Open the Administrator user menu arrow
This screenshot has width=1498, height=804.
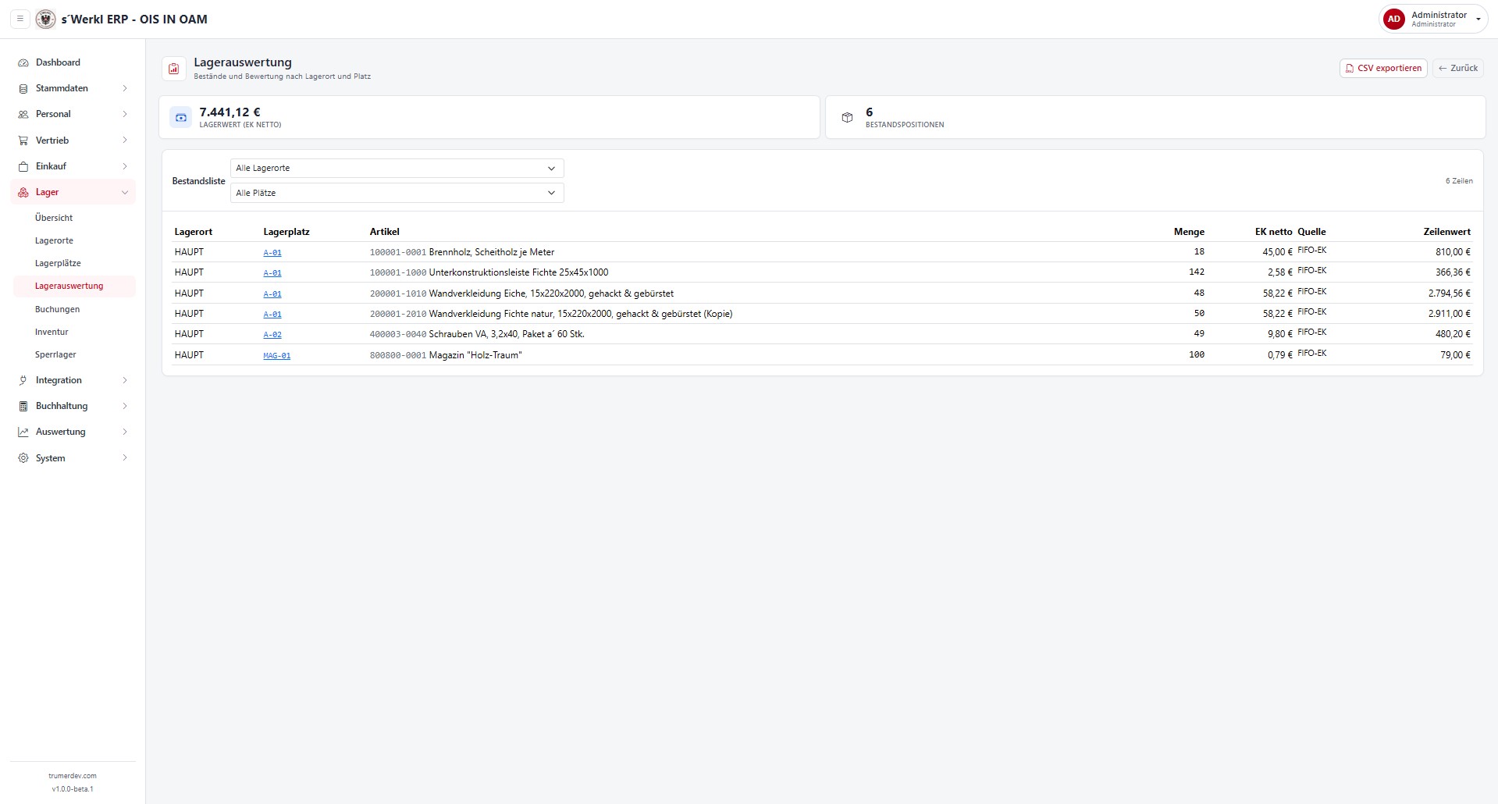pos(1478,20)
